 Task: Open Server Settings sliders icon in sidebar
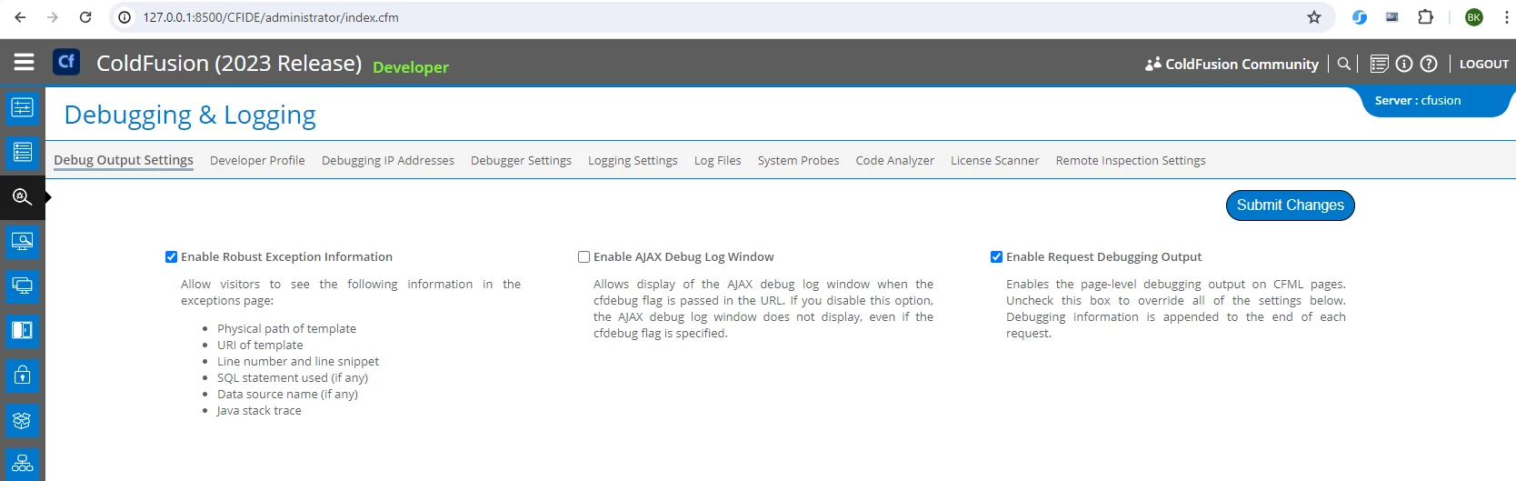coord(23,107)
